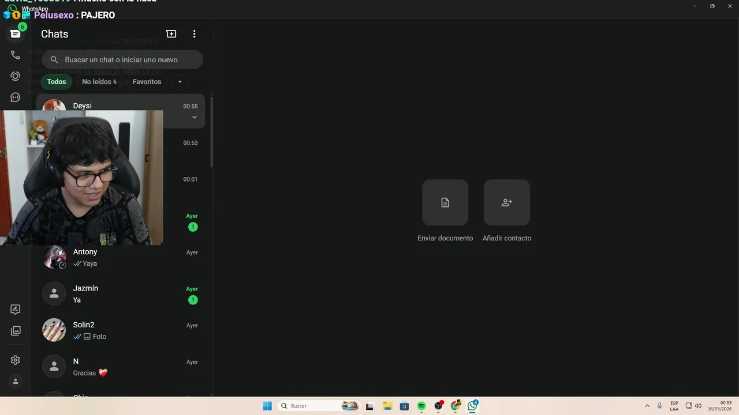Click the chat list scrollbar
Viewport: 739px width, 415px height.
[211, 133]
